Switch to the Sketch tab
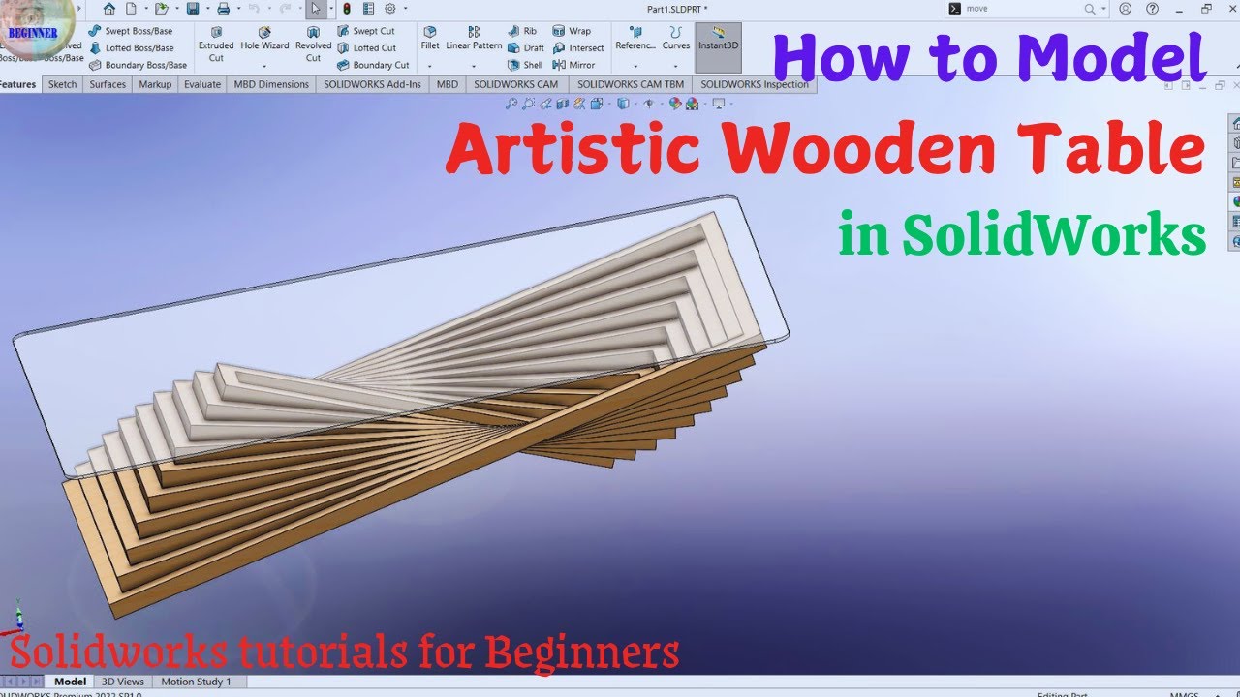Image resolution: width=1240 pixels, height=697 pixels. click(x=62, y=84)
